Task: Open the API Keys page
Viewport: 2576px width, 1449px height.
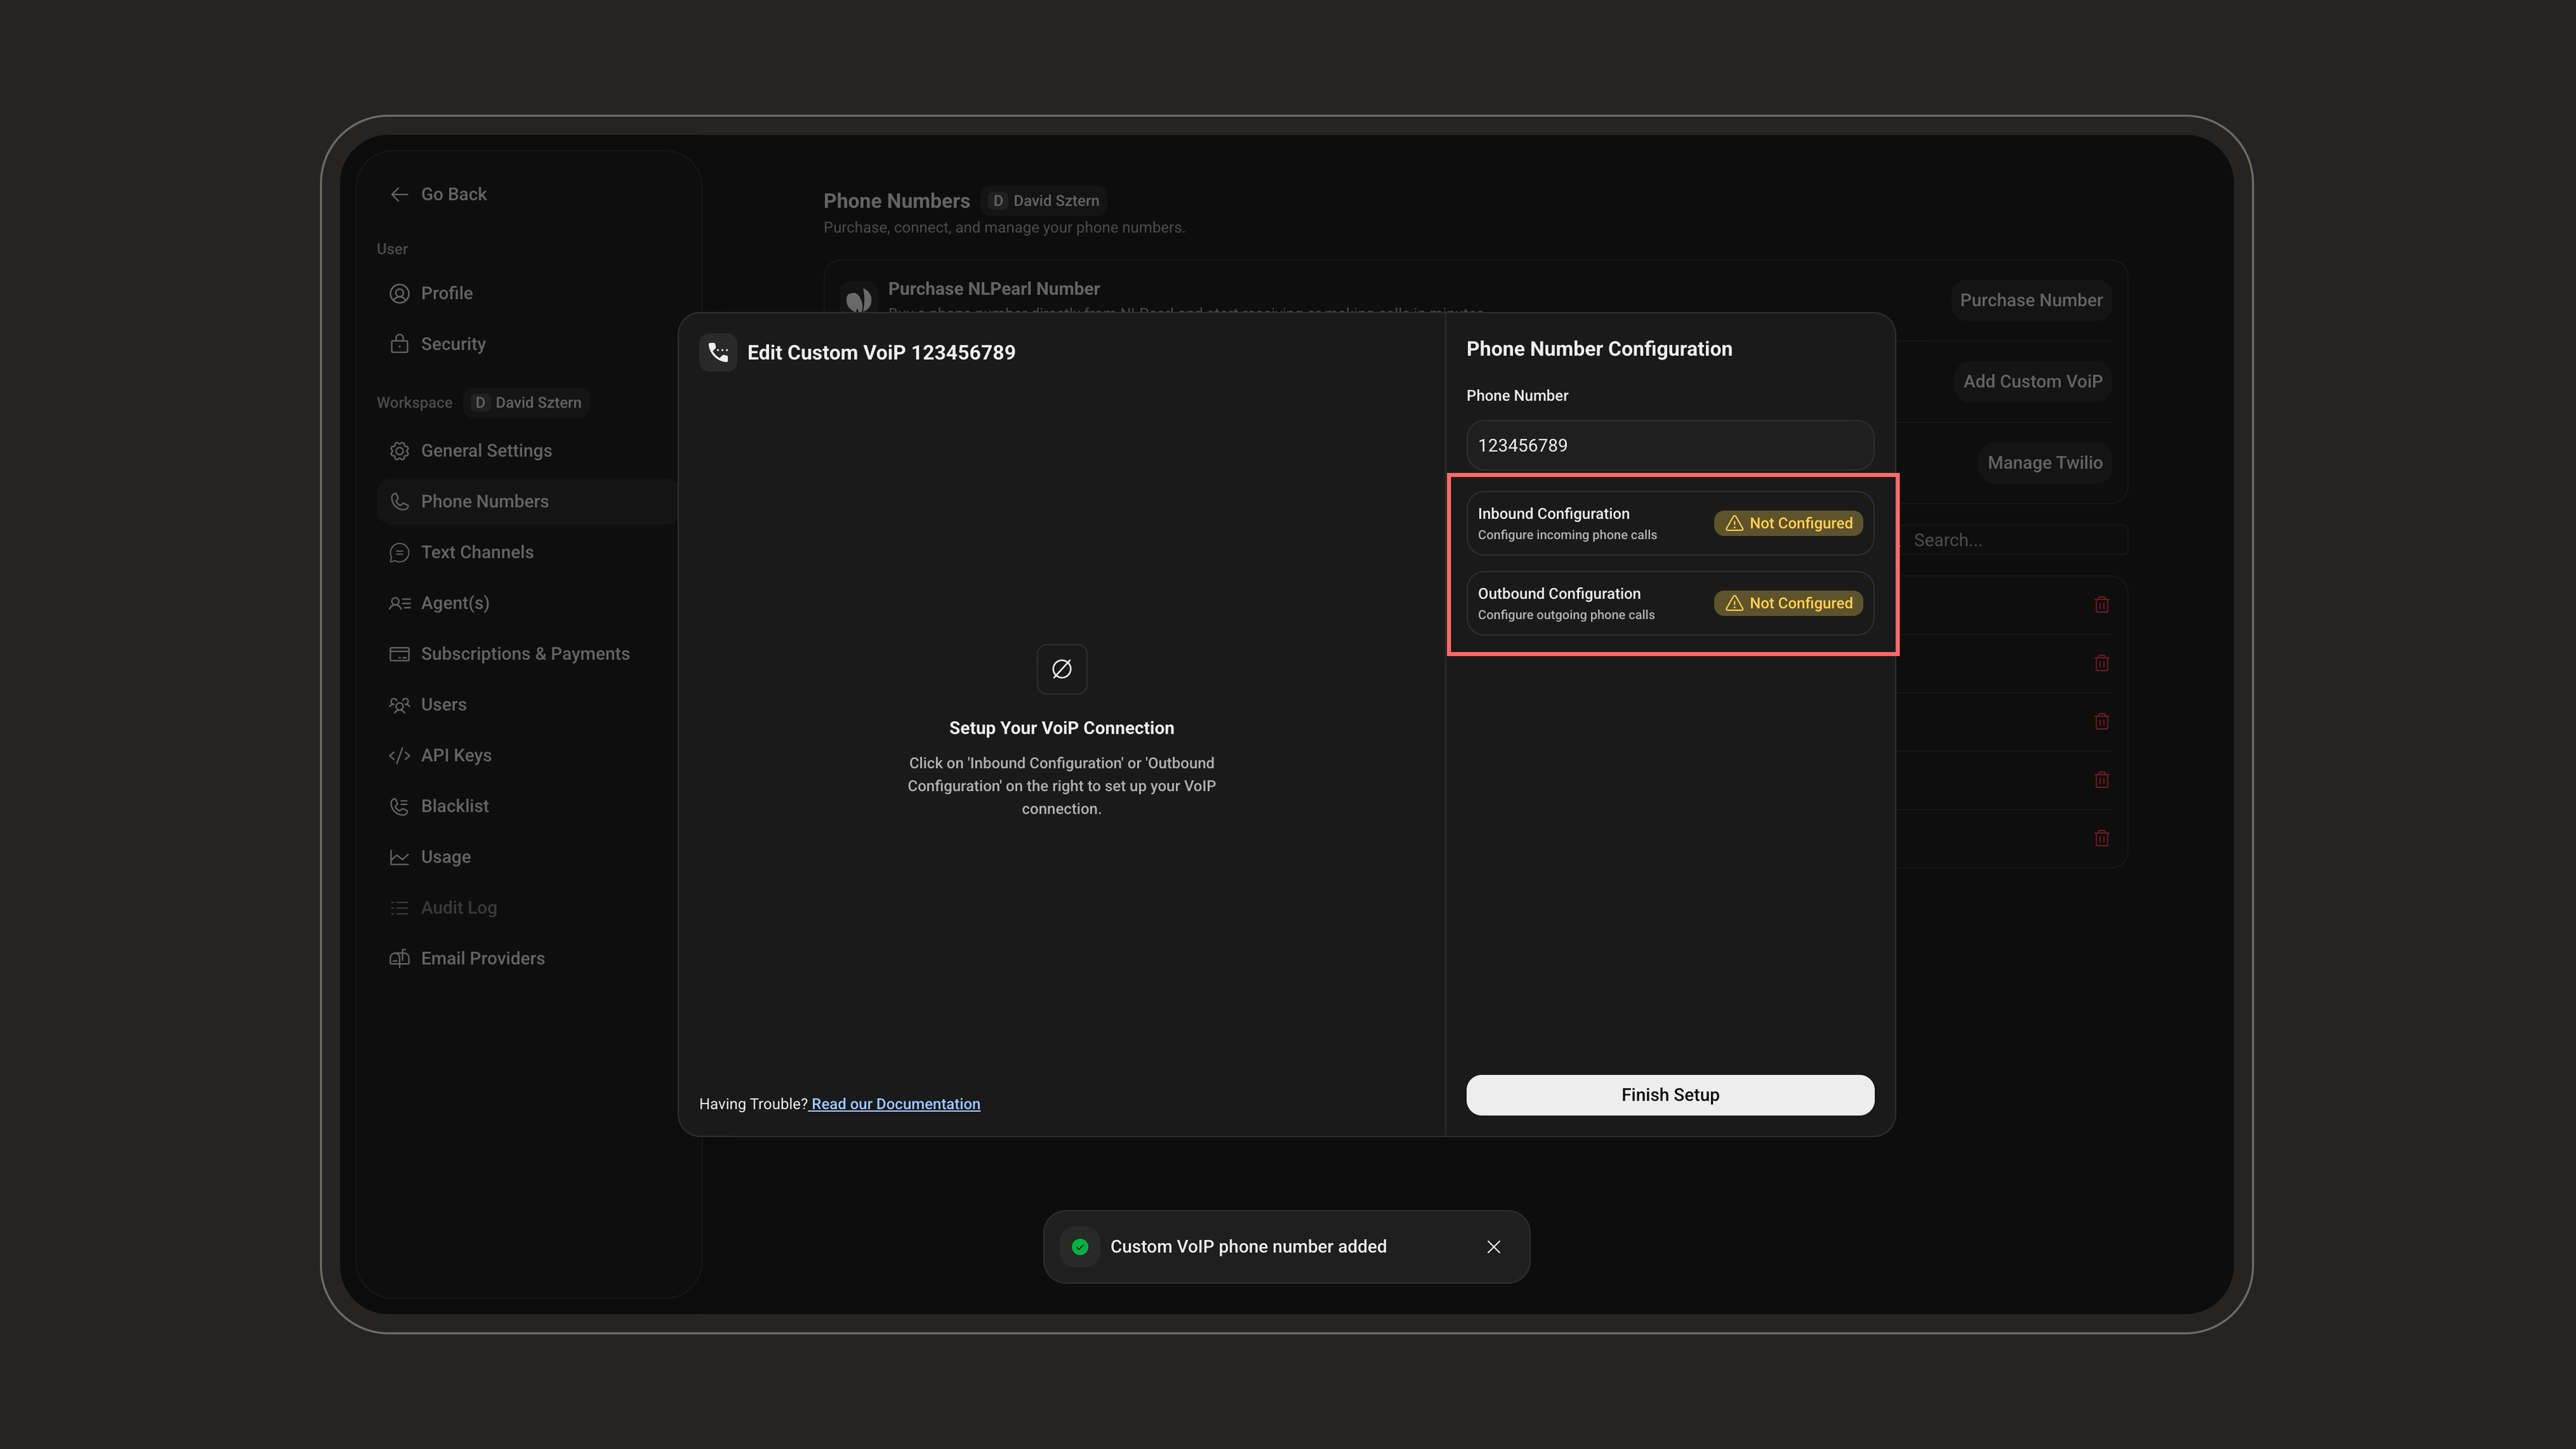Action: 456,756
